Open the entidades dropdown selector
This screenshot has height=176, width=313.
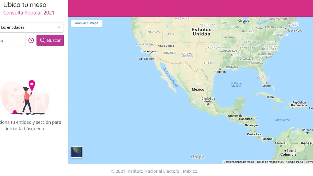(x=31, y=27)
